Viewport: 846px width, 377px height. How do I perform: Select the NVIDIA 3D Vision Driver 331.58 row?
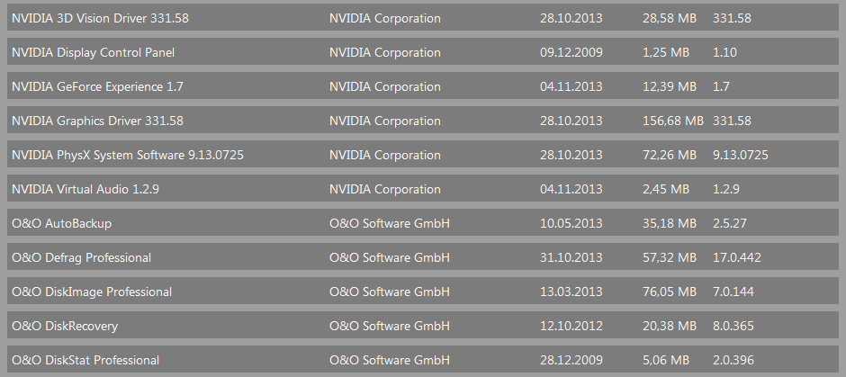100,18
